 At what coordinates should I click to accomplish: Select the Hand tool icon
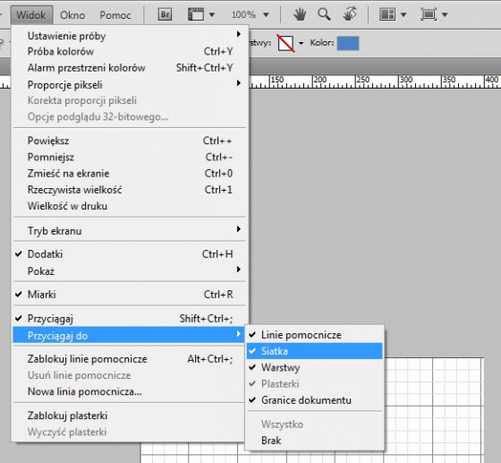coord(300,14)
